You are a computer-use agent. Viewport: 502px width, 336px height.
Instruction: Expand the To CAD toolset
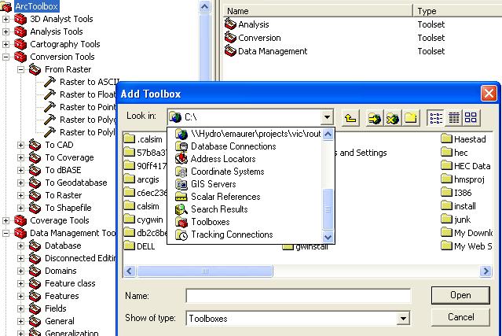(20, 146)
